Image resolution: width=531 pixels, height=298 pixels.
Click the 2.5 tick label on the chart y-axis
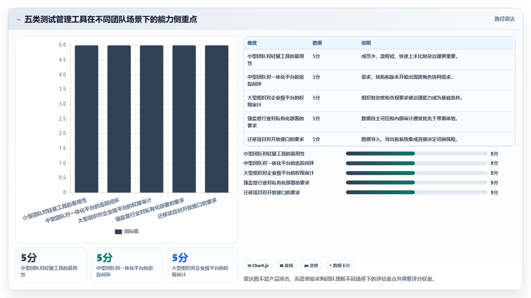62,119
